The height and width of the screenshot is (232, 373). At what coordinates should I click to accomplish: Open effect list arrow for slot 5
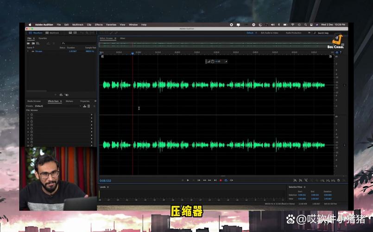click(x=92, y=128)
